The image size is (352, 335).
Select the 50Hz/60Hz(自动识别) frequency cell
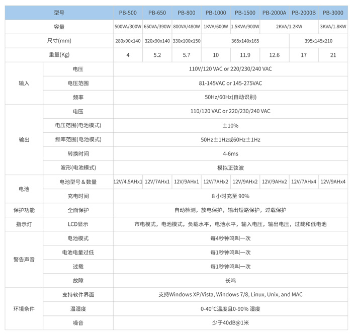coord(230,97)
